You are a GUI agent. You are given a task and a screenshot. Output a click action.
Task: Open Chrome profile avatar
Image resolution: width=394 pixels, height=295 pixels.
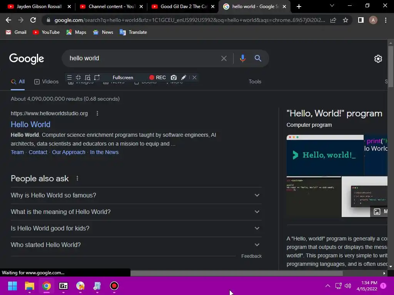[x=373, y=20]
